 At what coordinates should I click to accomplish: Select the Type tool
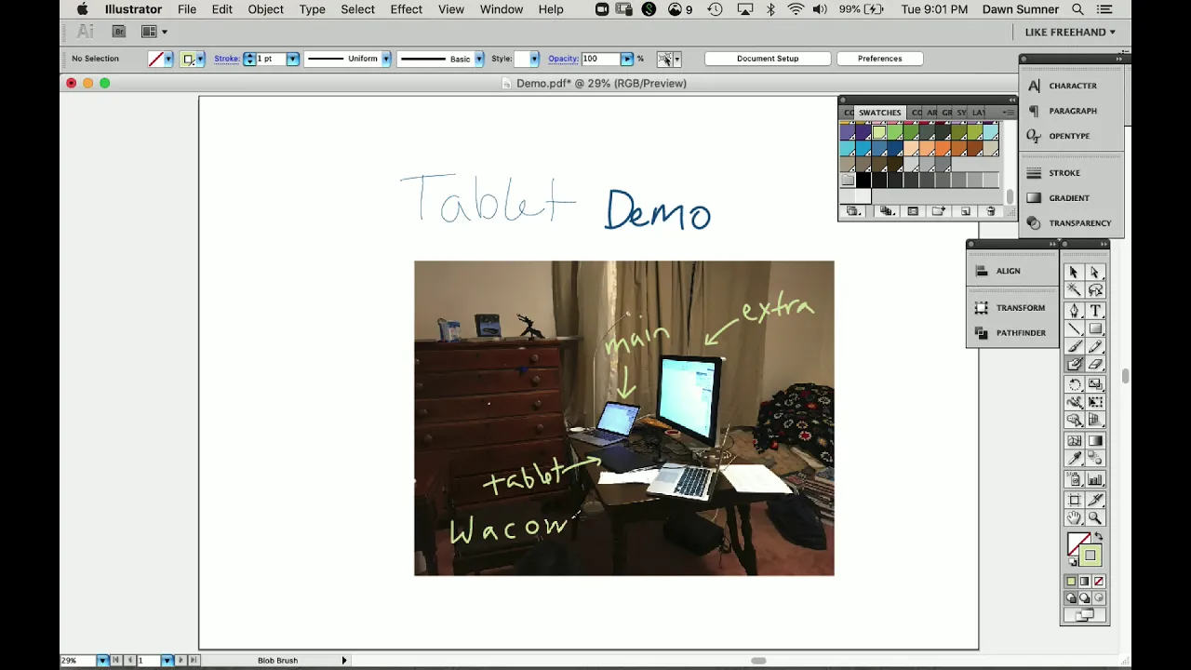pyautogui.click(x=1095, y=311)
